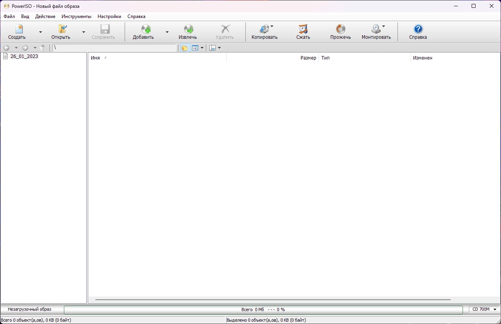This screenshot has height=324, width=501.
Task: Open the Справка help toolbar icon
Action: click(x=418, y=29)
